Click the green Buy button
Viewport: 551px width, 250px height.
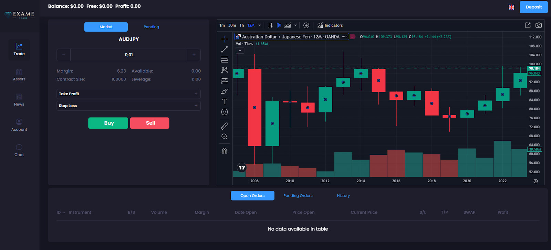coord(108,123)
